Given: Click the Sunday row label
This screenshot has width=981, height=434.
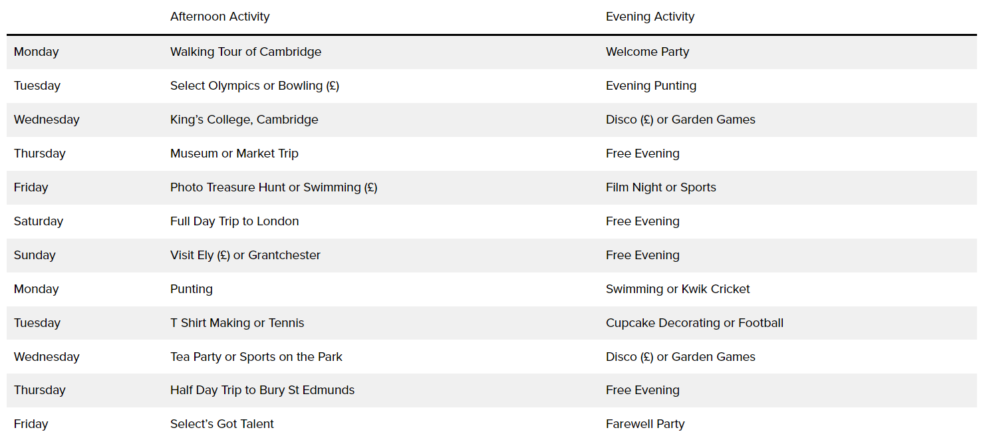Looking at the screenshot, I should (x=35, y=255).
